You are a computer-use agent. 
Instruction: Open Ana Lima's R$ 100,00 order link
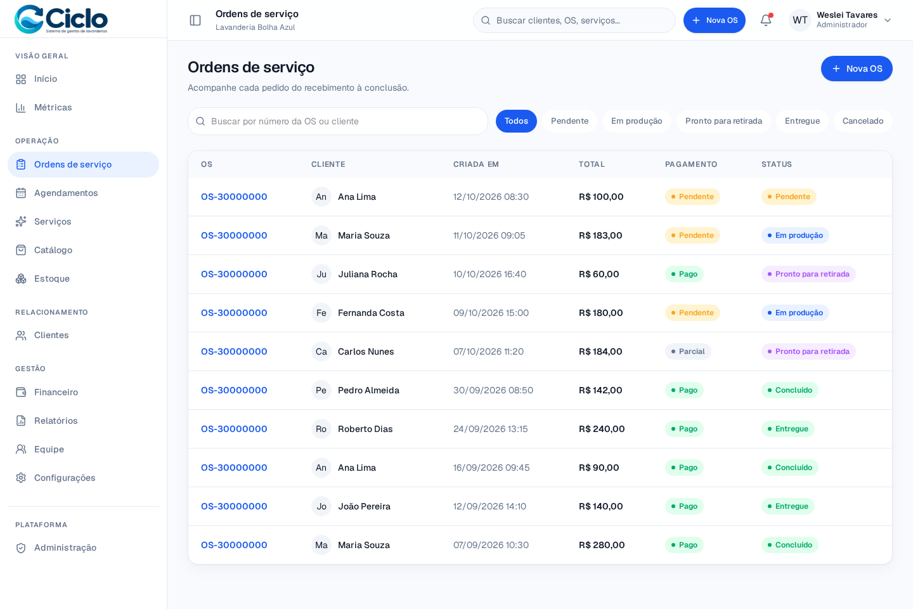[234, 197]
